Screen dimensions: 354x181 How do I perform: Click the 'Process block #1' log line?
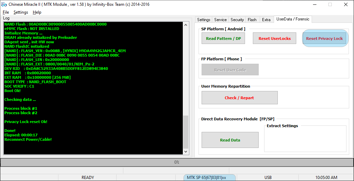click(21, 108)
